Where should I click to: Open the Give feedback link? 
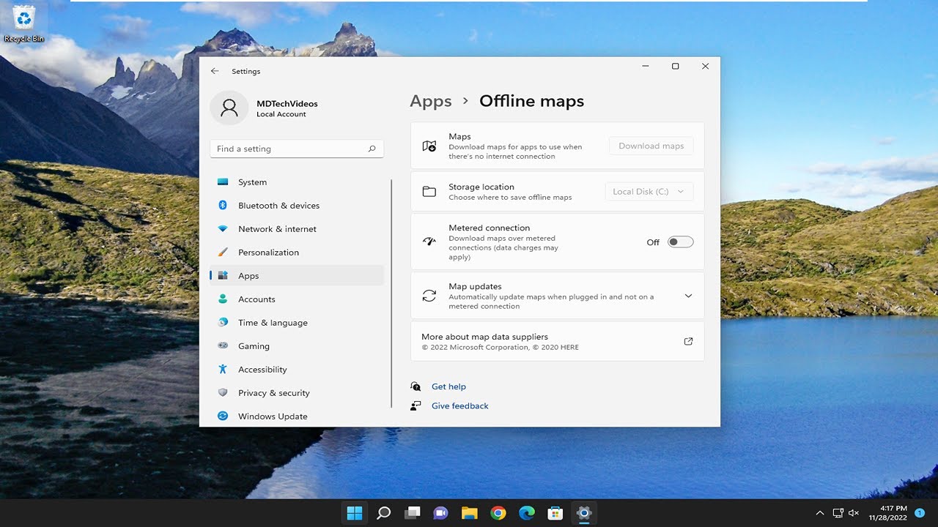coord(460,405)
